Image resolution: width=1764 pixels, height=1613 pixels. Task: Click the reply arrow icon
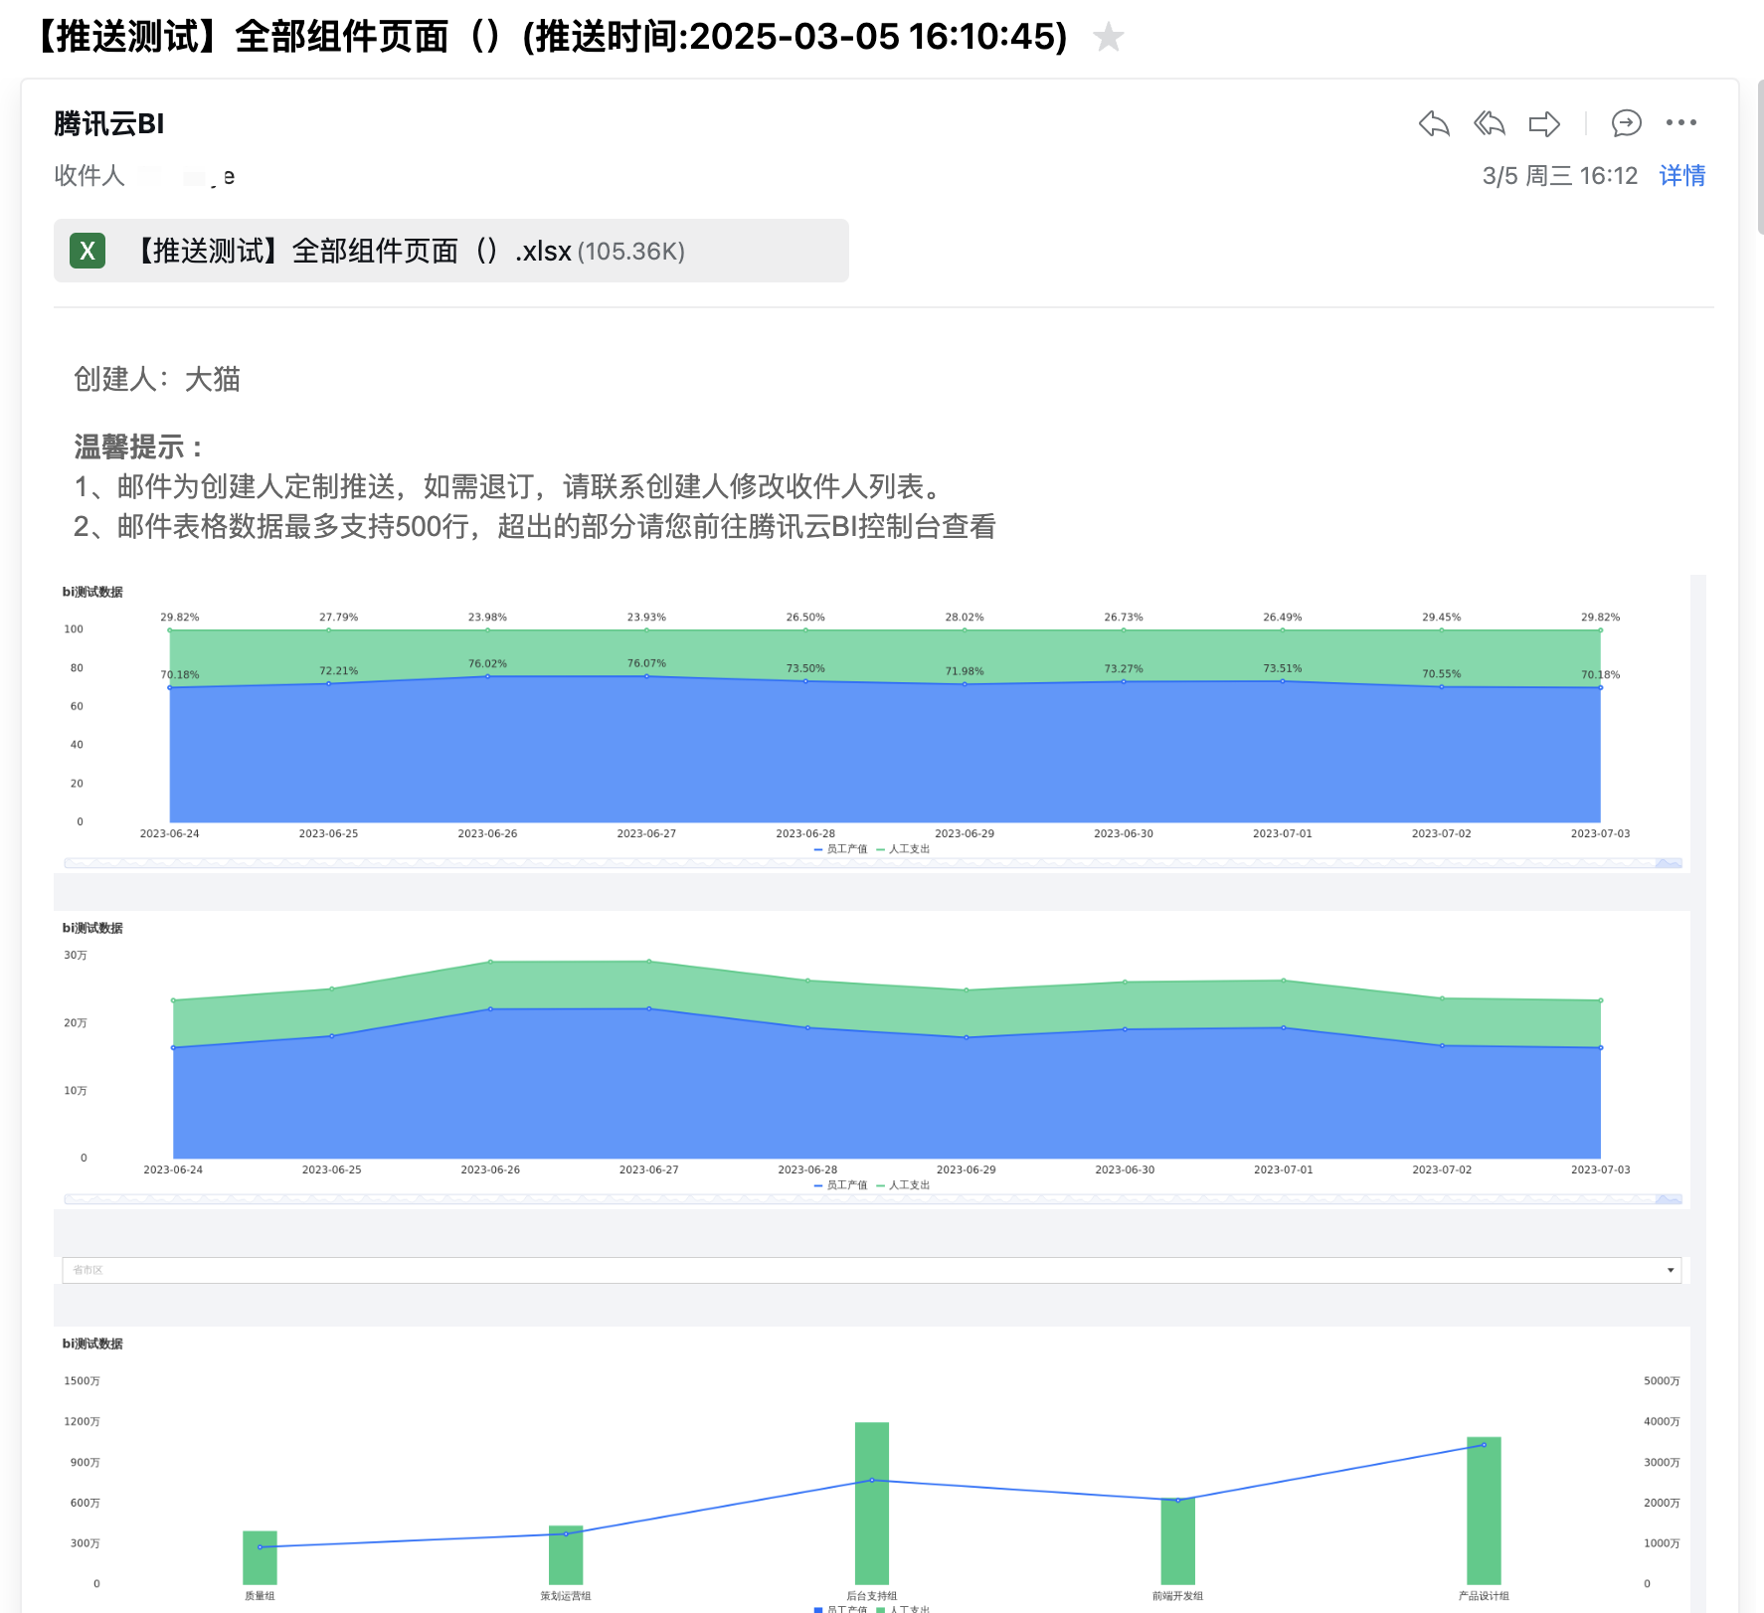pos(1433,123)
